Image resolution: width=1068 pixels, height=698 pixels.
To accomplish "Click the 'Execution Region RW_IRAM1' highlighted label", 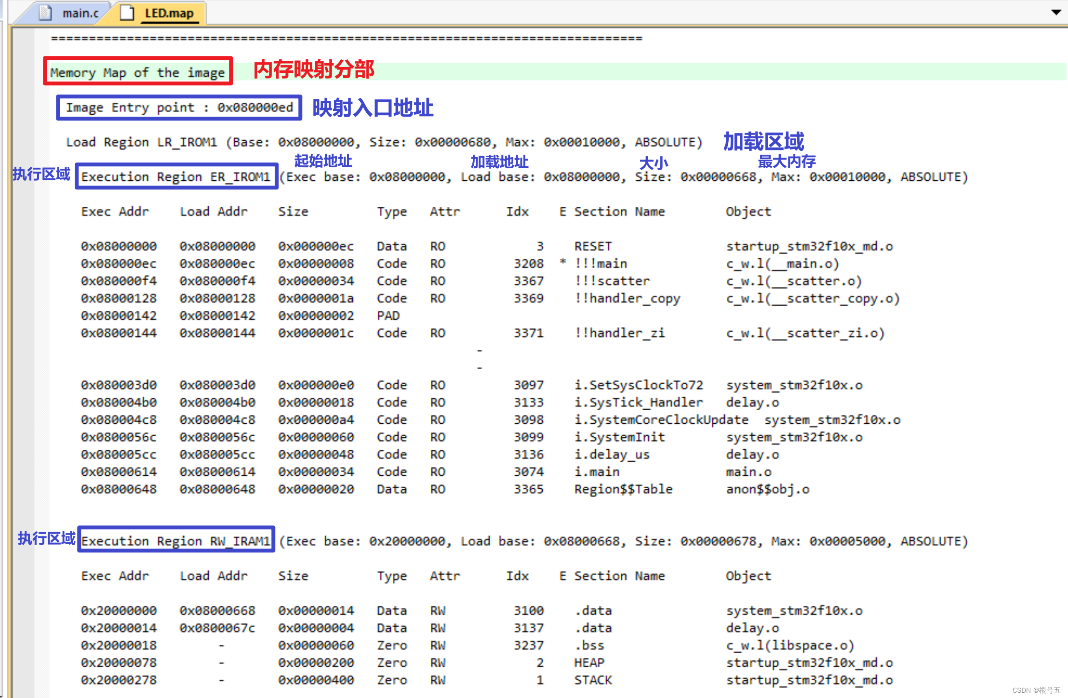I will coord(176,540).
